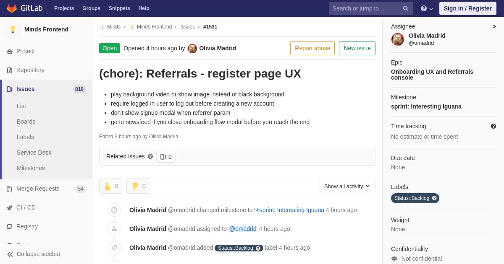Viewport: 504px width, 264px height.
Task: Click the GitLab fox logo
Action: click(12, 8)
